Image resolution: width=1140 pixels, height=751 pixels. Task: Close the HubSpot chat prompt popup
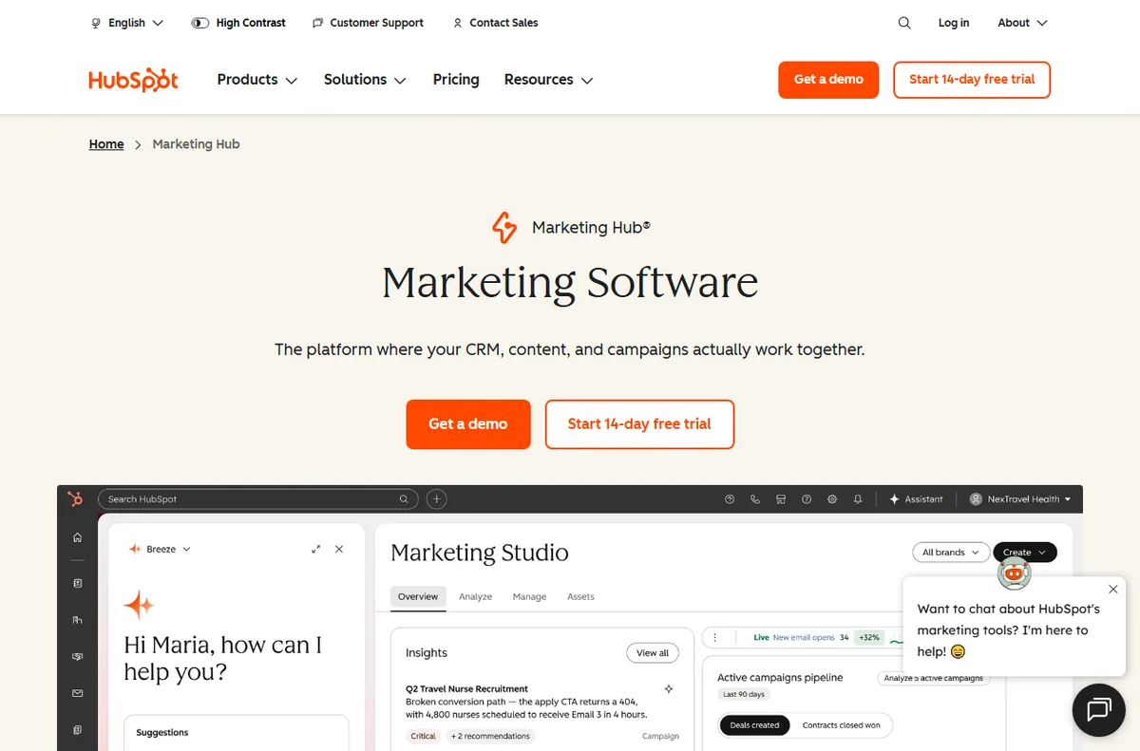pos(1113,590)
